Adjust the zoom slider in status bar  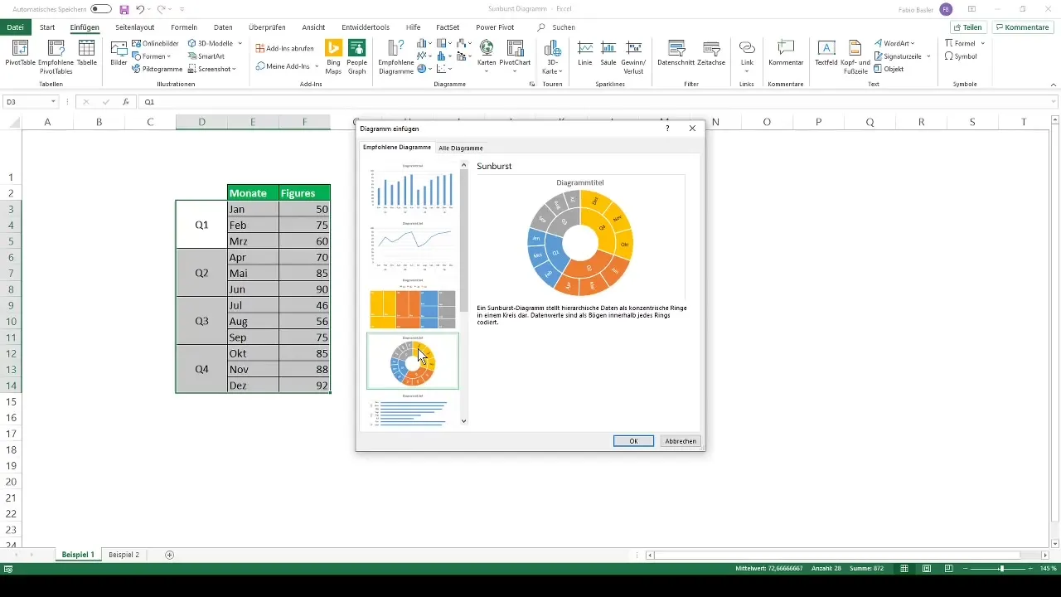1001,568
